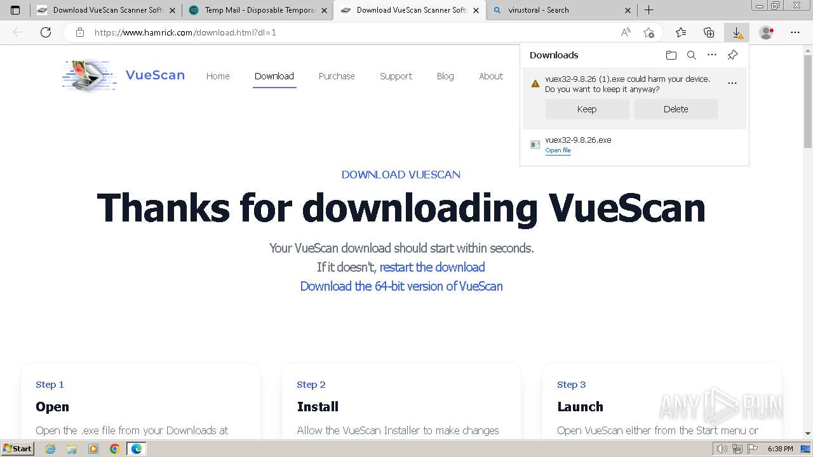813x457 pixels.
Task: Open more options in Downloads panel header
Action: (x=712, y=55)
